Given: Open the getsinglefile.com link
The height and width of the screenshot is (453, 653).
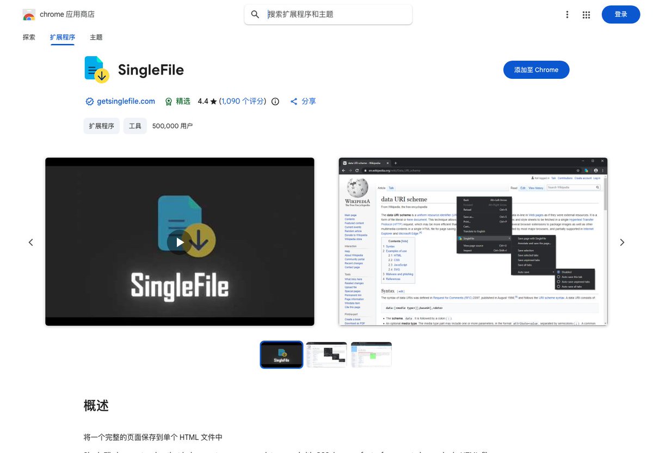Looking at the screenshot, I should click(x=126, y=101).
